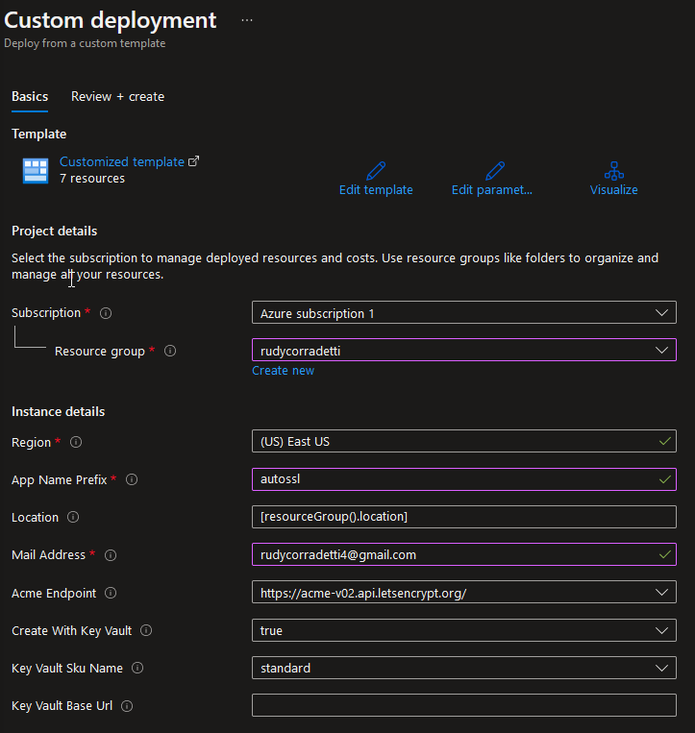695x733 pixels.
Task: Open the Subscription dropdown
Action: click(x=464, y=313)
